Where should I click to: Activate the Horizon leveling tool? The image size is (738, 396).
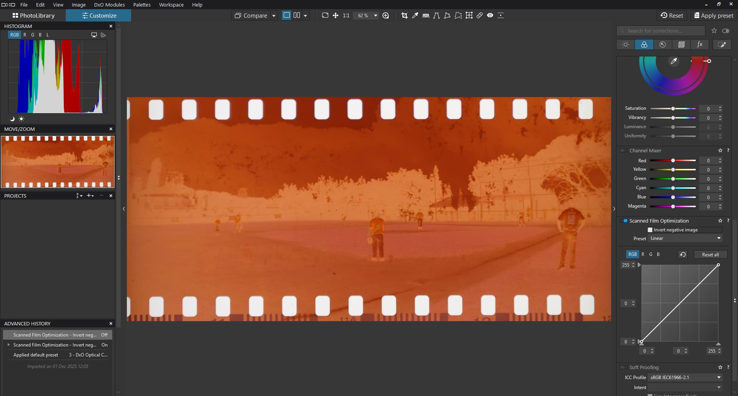(x=426, y=15)
